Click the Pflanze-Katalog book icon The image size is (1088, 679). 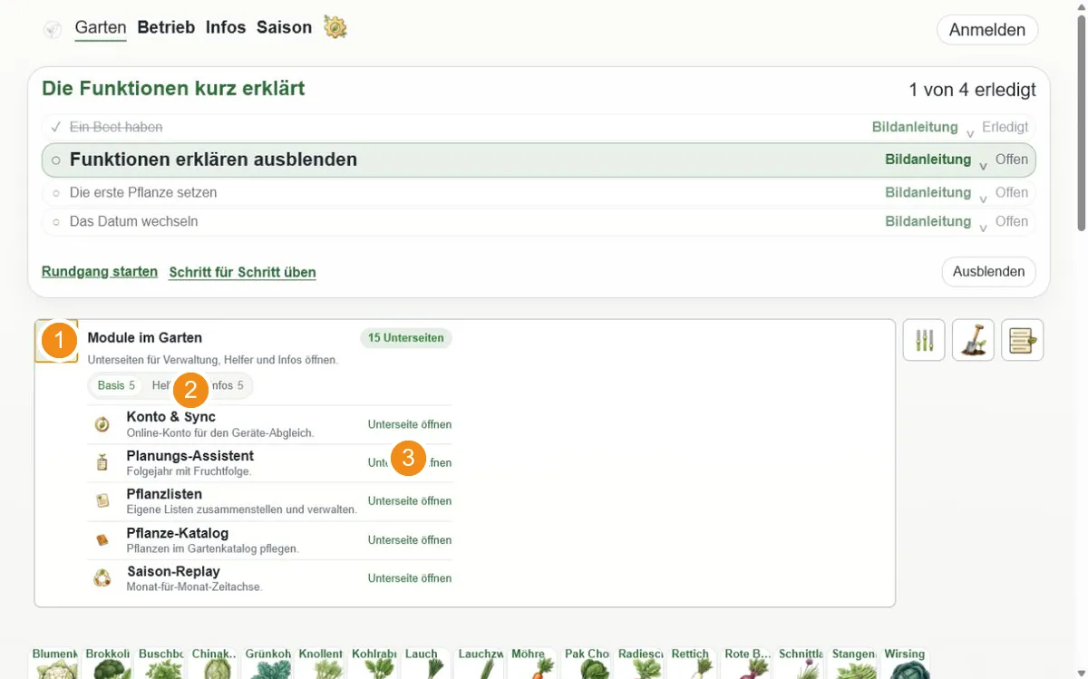pos(102,539)
